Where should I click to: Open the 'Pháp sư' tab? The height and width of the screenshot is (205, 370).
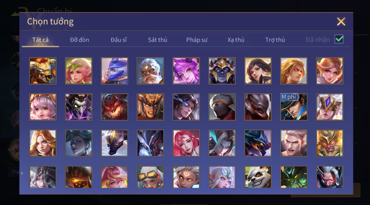(197, 40)
